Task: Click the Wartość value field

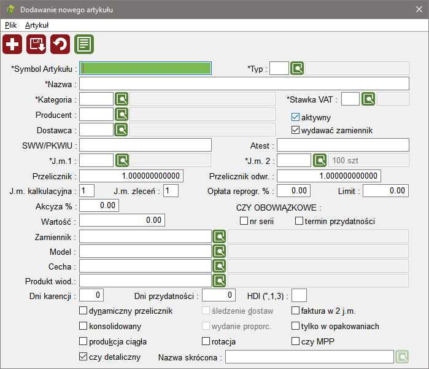Action: [x=122, y=220]
